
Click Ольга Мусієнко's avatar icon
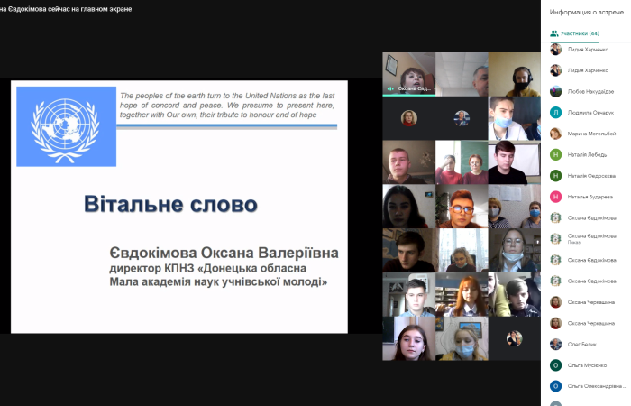(x=556, y=364)
